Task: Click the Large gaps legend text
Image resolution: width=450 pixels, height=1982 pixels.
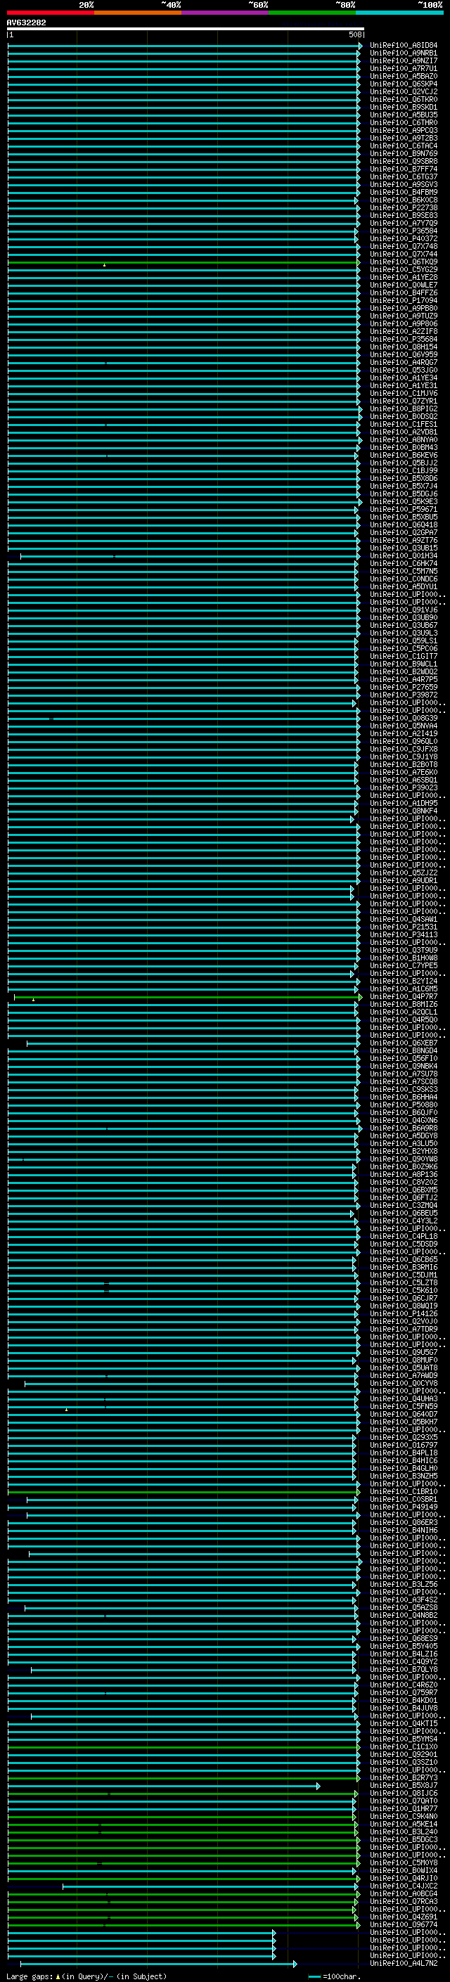Action: click(x=86, y=1976)
